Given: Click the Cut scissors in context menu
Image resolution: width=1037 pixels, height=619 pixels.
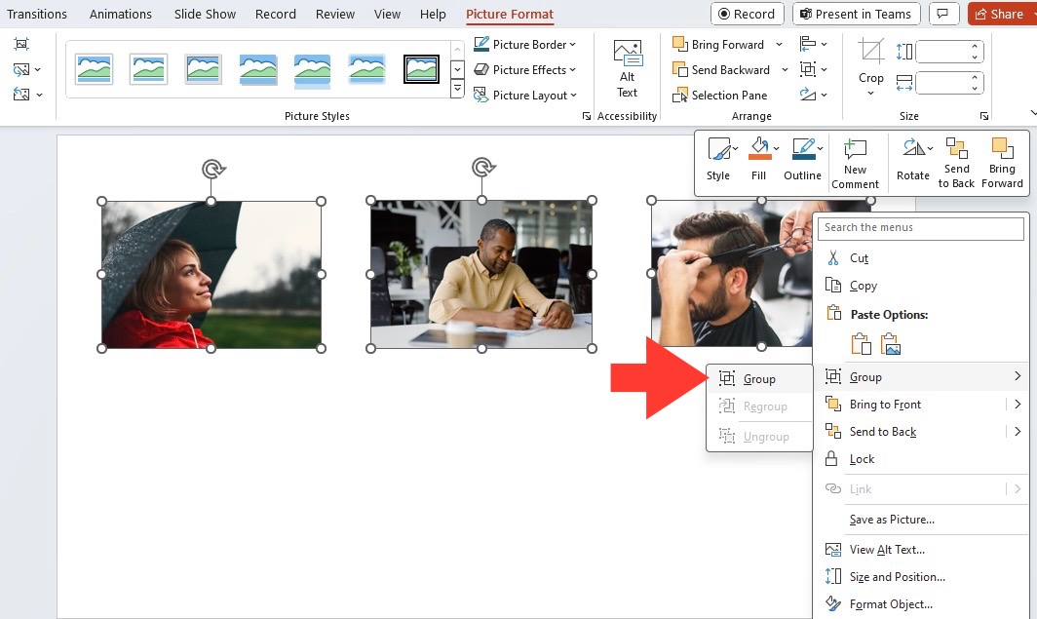Looking at the screenshot, I should point(833,258).
